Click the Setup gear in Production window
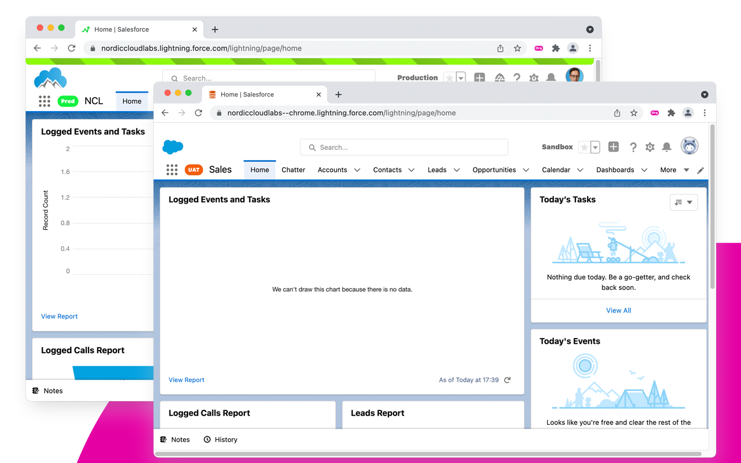Image resolution: width=741 pixels, height=463 pixels. 534,78
